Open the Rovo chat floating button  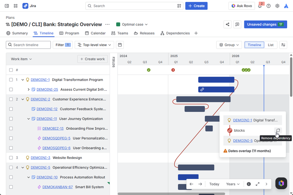(281, 183)
